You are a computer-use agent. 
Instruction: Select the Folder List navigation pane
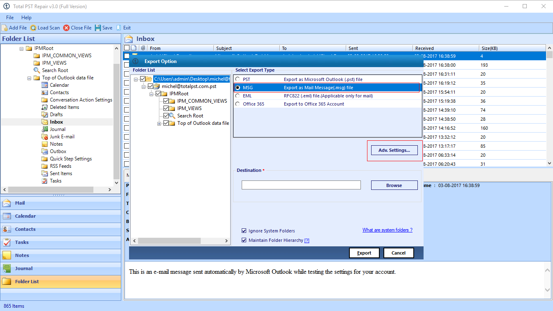tap(61, 282)
